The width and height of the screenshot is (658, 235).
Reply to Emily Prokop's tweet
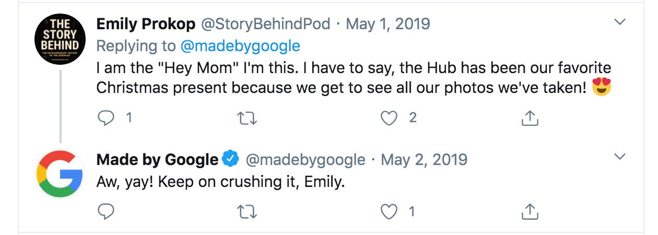[x=106, y=118]
